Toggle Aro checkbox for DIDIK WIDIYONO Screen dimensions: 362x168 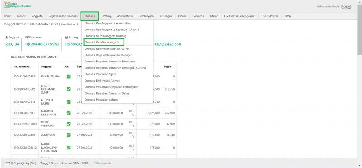coord(68,124)
